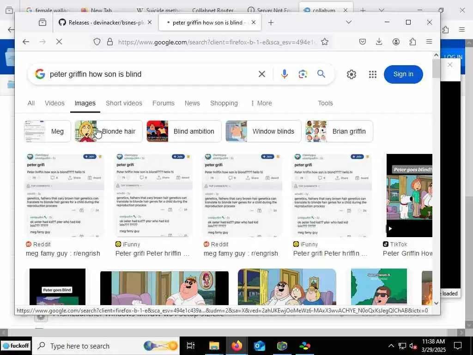Image resolution: width=473 pixels, height=355 pixels.
Task: Click the URL address bar
Action: pyautogui.click(x=217, y=42)
